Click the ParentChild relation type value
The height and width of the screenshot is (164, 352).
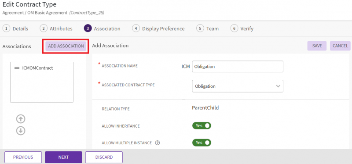click(205, 108)
